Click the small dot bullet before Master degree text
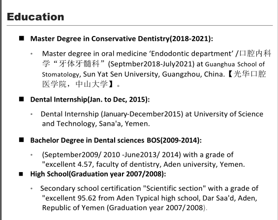The height and width of the screenshot is (220, 278). pyautogui.click(x=31, y=54)
